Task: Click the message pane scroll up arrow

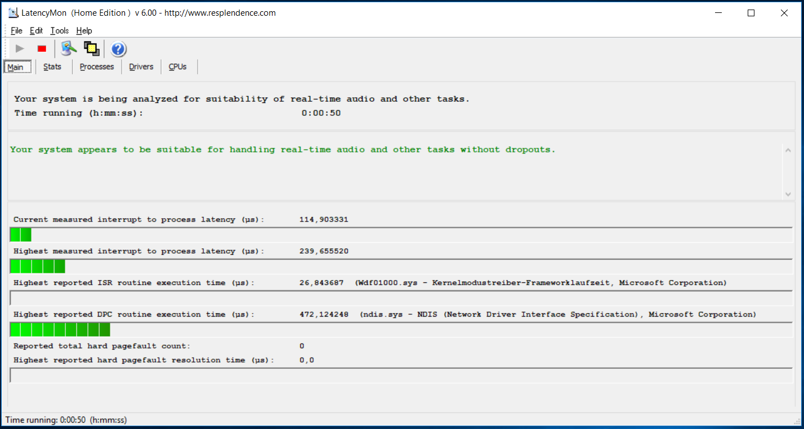Action: coord(788,150)
